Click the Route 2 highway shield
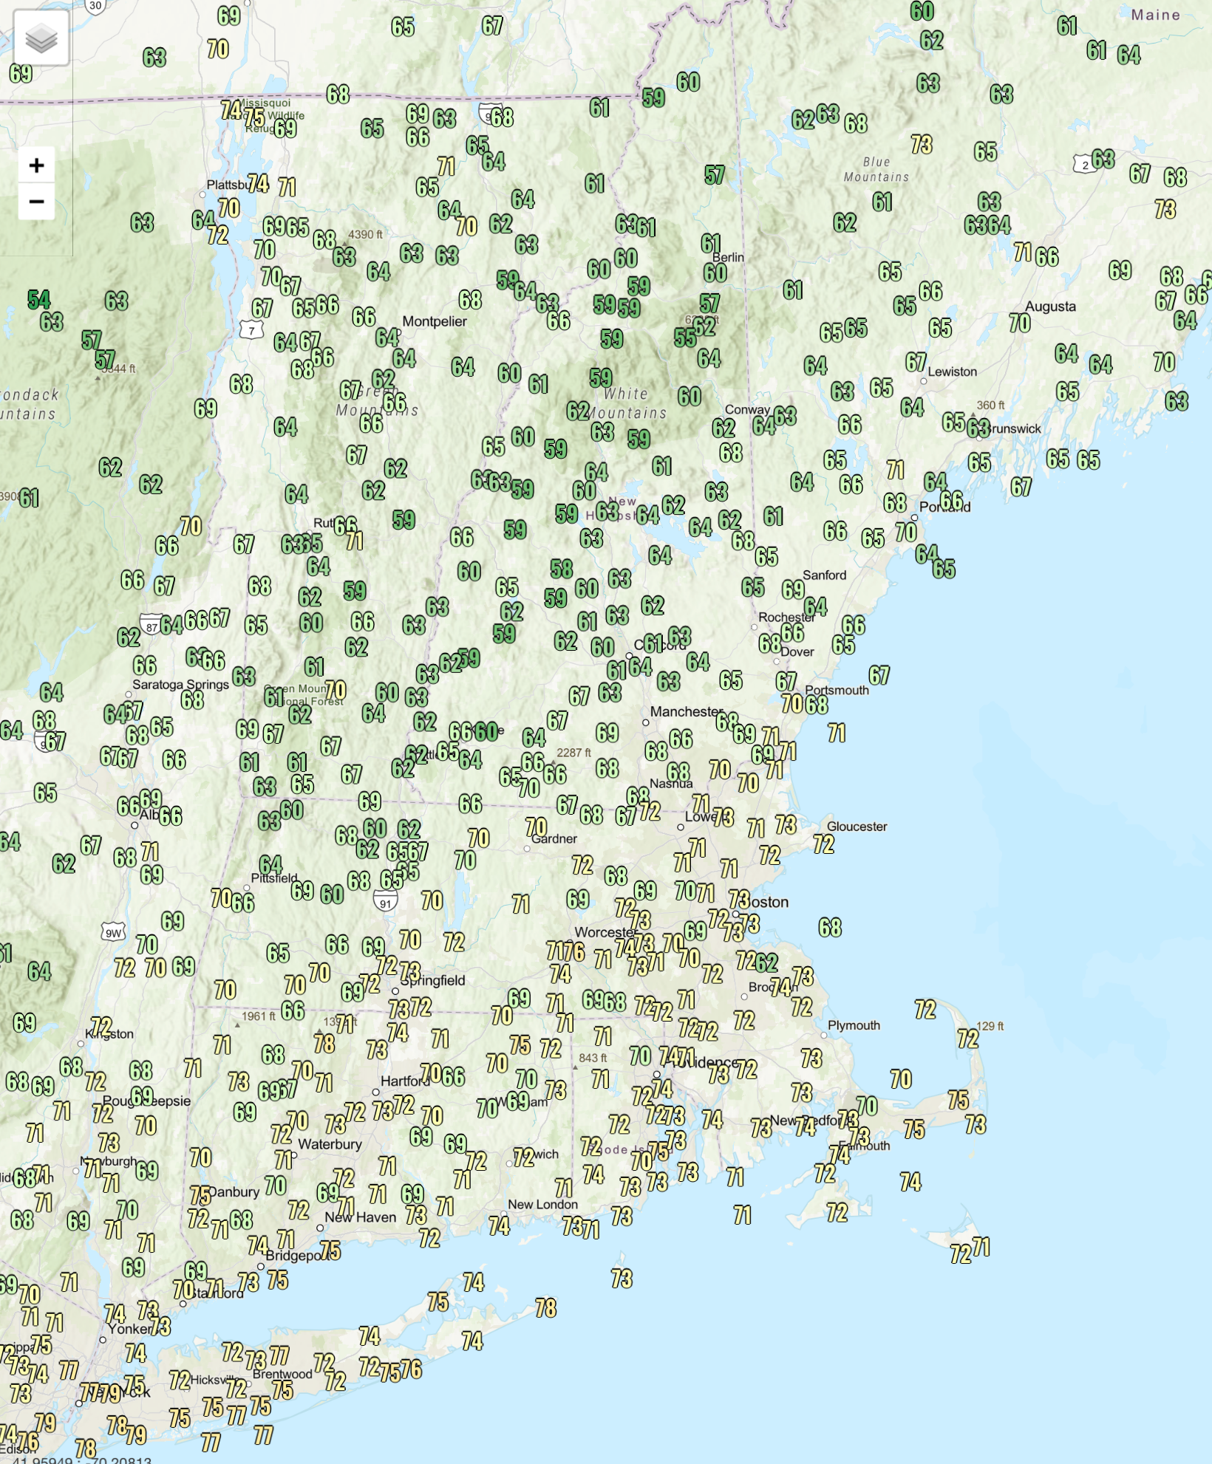 pyautogui.click(x=1084, y=165)
